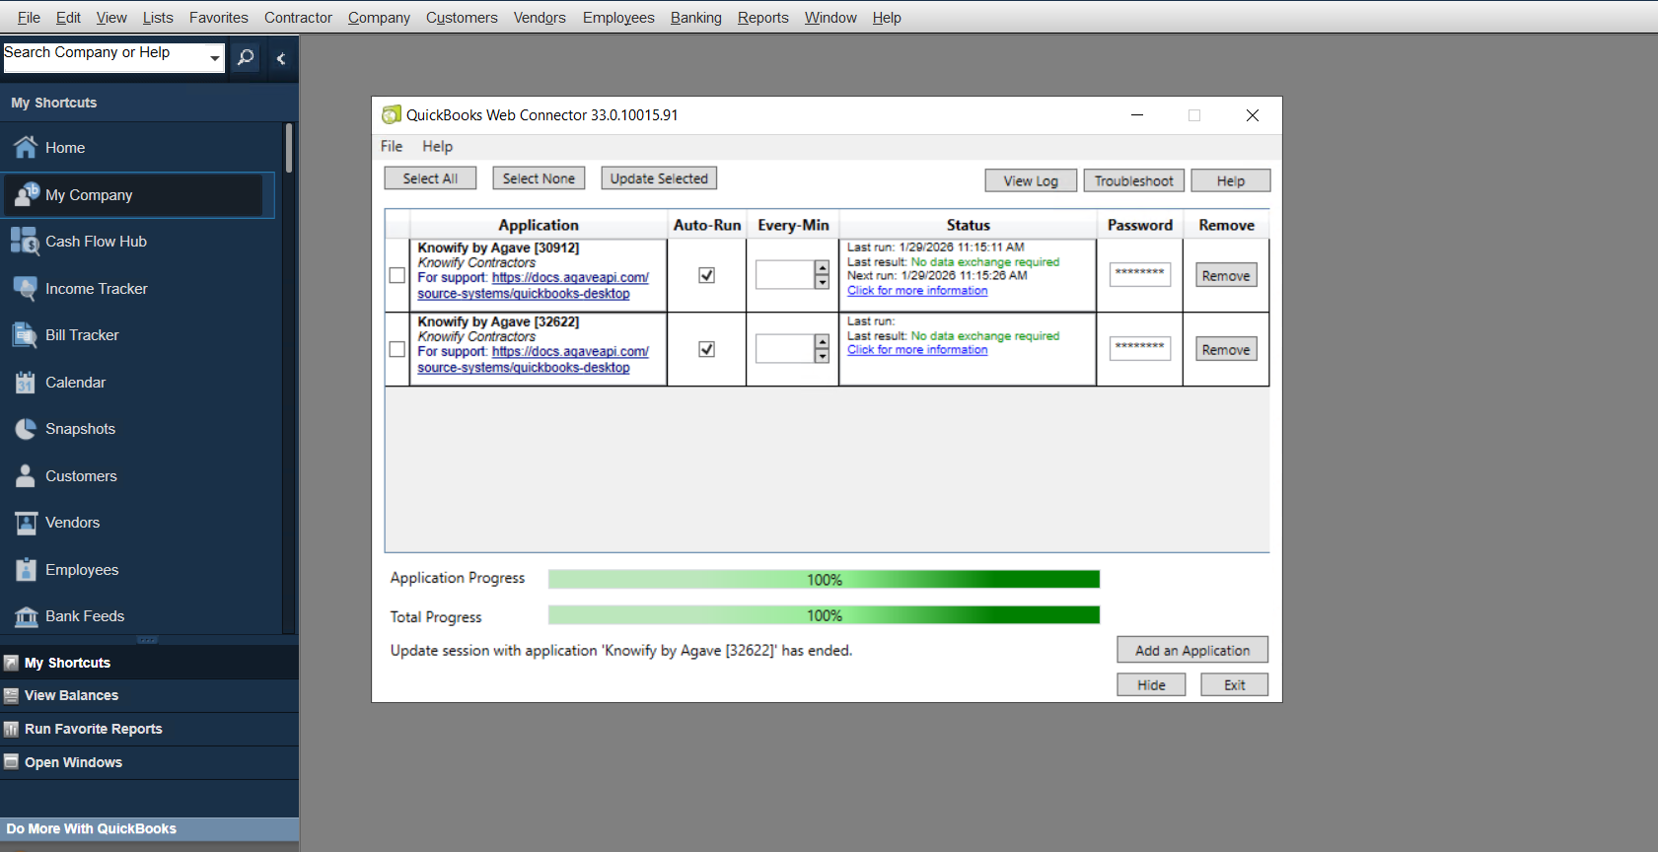This screenshot has width=1658, height=852.
Task: Select the Knowify [30912] application checkbox
Action: 397,276
